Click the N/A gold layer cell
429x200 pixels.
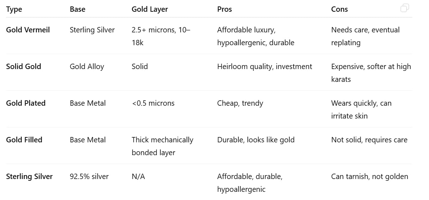pos(138,177)
